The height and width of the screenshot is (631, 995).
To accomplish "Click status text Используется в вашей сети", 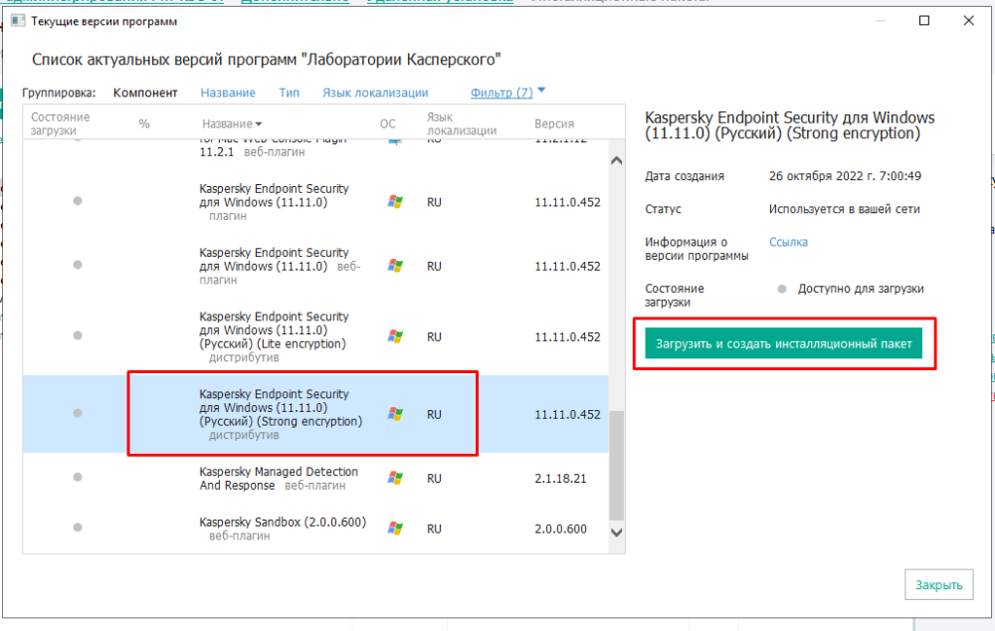I will pos(845,209).
